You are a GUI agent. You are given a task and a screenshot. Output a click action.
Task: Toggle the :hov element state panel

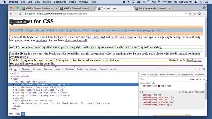pyautogui.click(x=192, y=79)
